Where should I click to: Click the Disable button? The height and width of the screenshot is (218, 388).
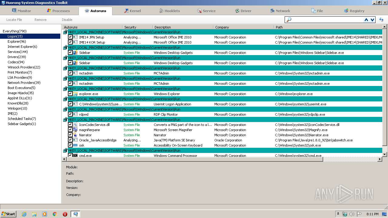tap(67, 20)
